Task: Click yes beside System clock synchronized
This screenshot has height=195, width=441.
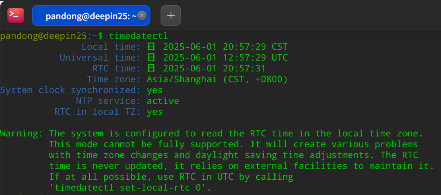Action: 155,90
